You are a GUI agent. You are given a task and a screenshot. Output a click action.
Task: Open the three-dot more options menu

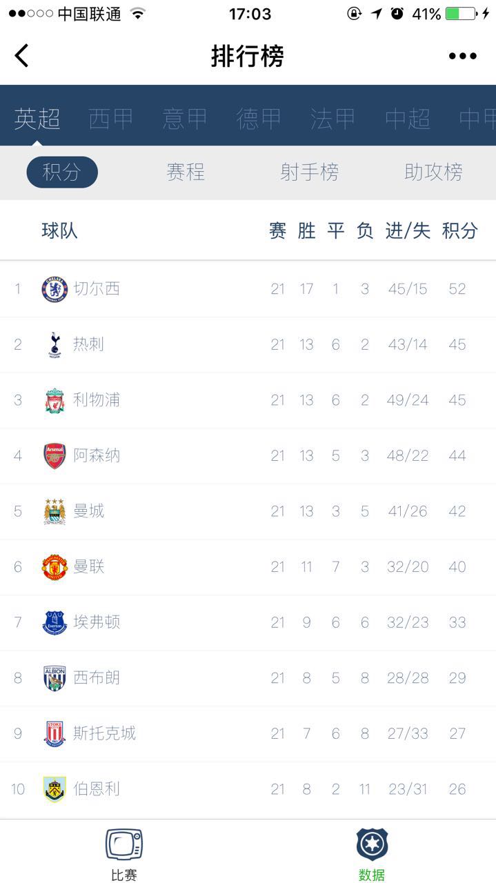462,57
